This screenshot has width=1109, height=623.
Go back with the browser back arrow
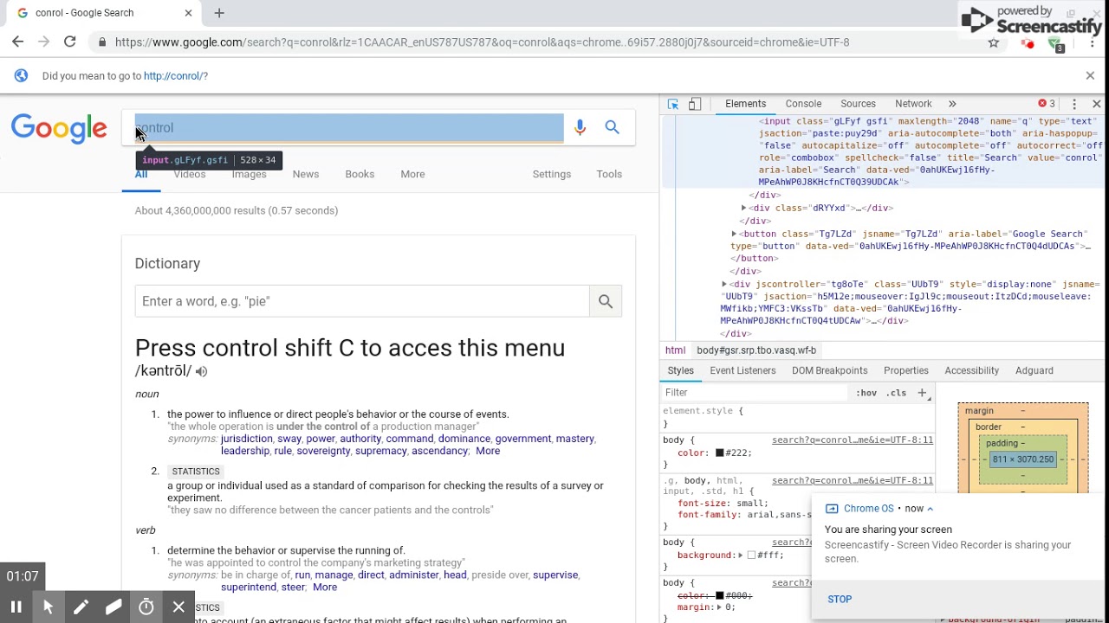coord(17,42)
